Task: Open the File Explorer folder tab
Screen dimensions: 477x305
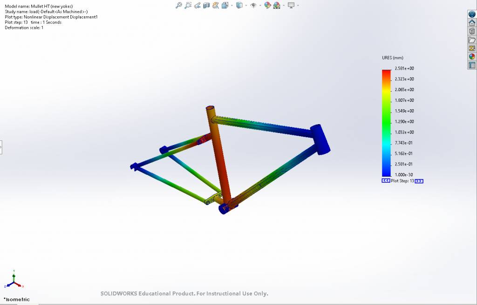Action: 472,40
